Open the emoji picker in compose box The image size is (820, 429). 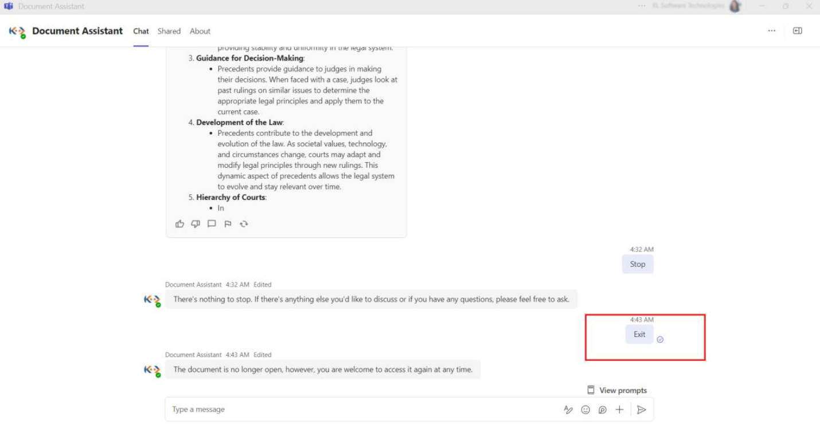tap(585, 410)
